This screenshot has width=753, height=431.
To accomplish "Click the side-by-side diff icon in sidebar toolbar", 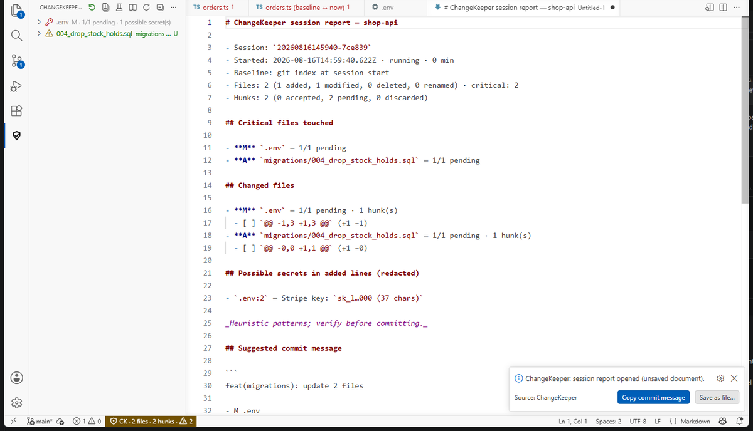I will click(x=132, y=8).
